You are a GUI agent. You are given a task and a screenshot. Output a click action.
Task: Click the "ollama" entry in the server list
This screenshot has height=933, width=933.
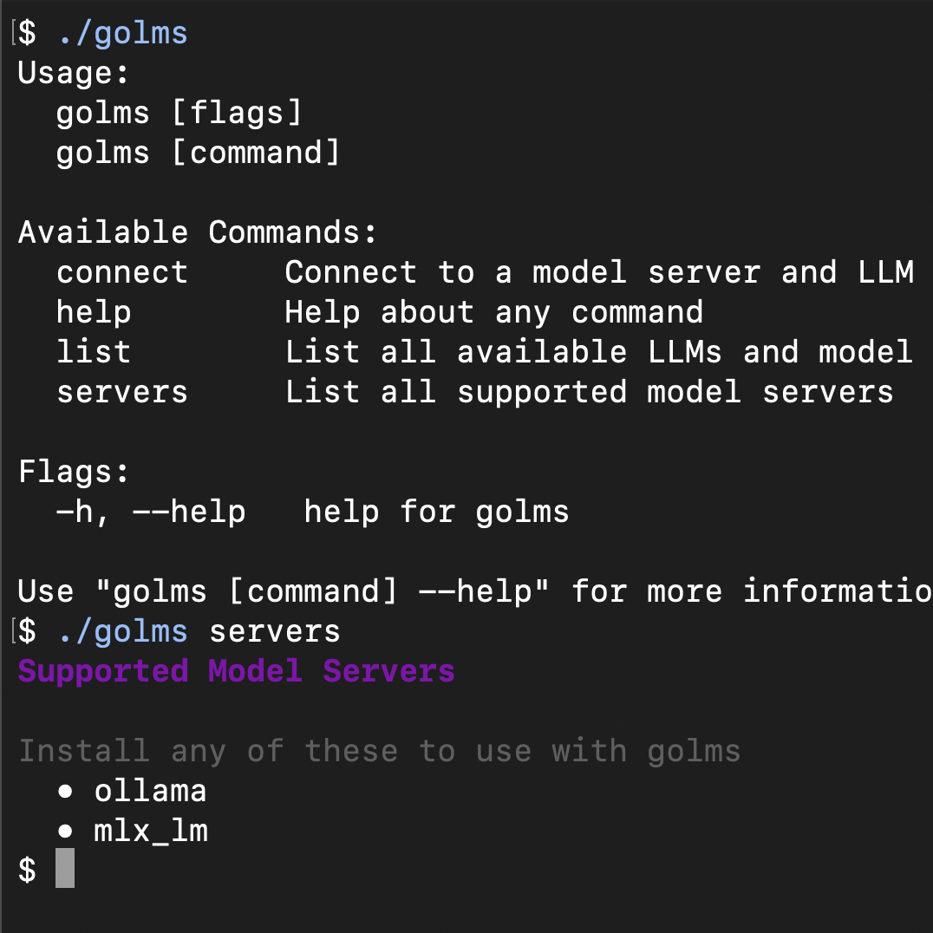pos(150,791)
